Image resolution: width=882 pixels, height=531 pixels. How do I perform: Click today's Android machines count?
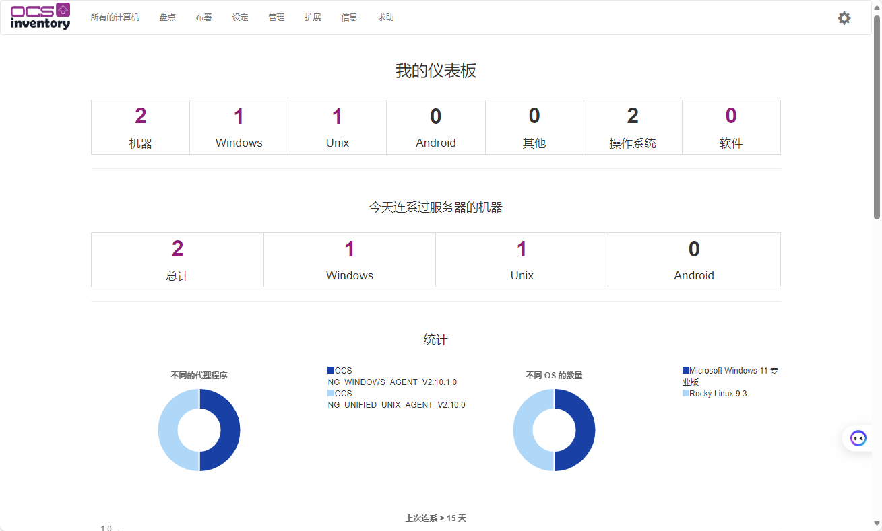coord(694,249)
